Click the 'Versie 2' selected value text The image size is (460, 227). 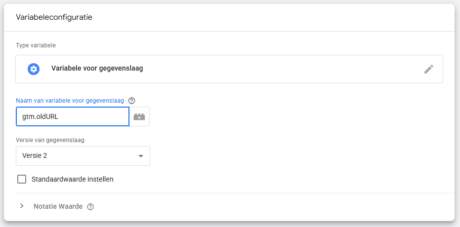pyautogui.click(x=35, y=156)
